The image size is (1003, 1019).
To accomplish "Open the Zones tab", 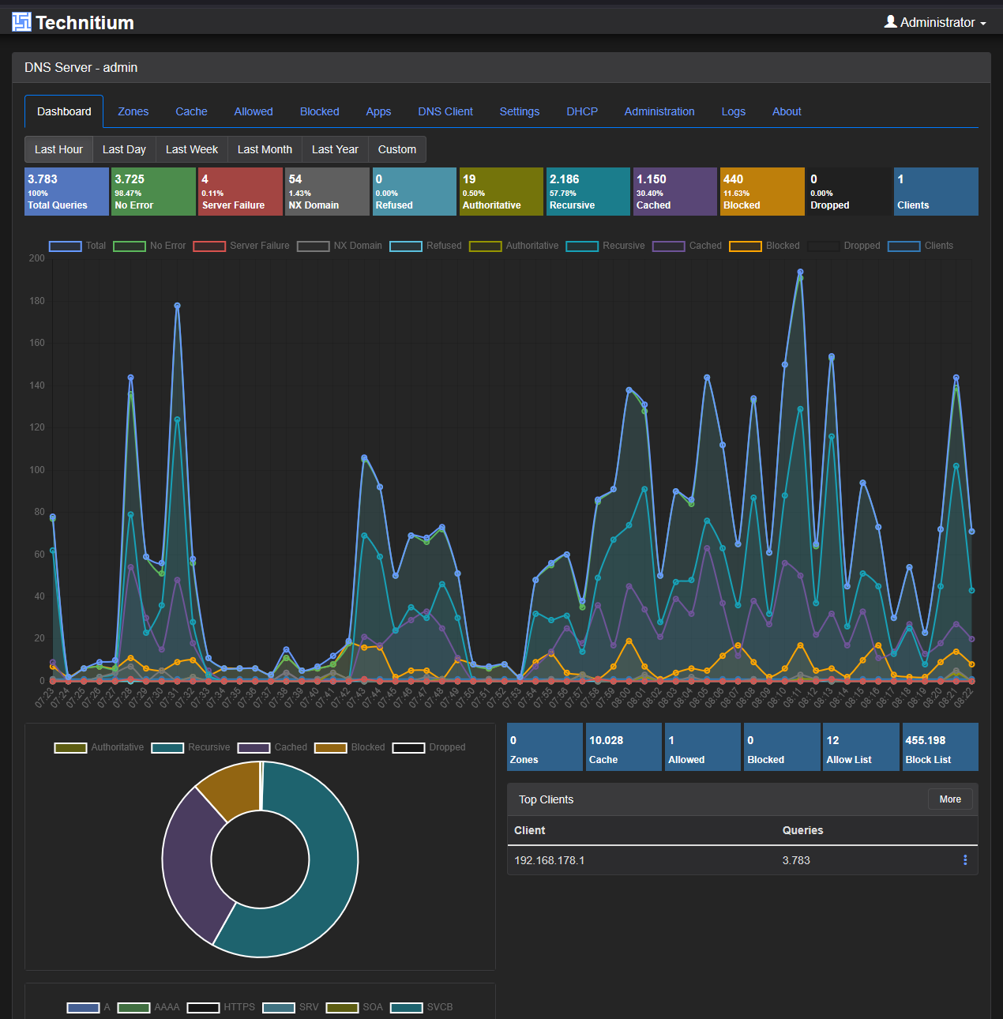I will pyautogui.click(x=133, y=111).
